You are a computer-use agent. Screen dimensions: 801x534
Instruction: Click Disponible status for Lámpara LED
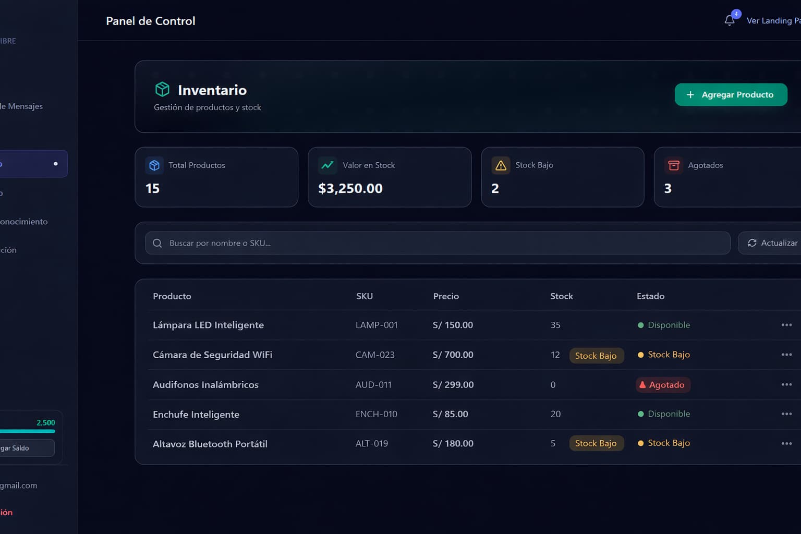coord(664,325)
